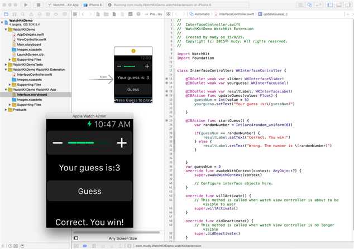This screenshot has height=249, width=354.
Task: Open the Debug navigator icon
Action: point(48,14)
